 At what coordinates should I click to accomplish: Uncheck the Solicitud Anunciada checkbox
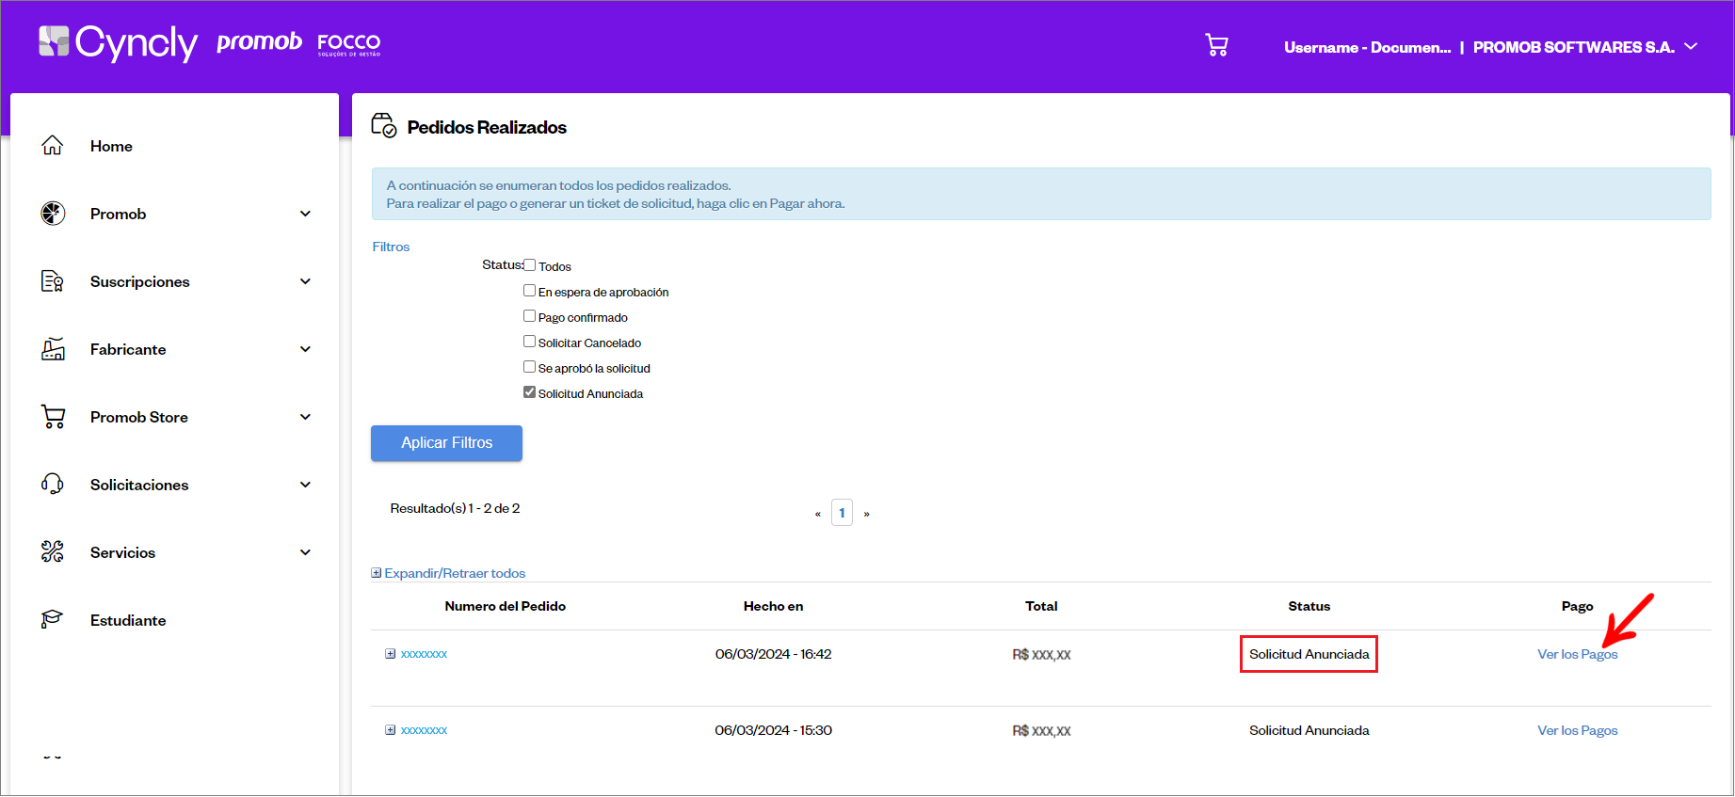(529, 392)
